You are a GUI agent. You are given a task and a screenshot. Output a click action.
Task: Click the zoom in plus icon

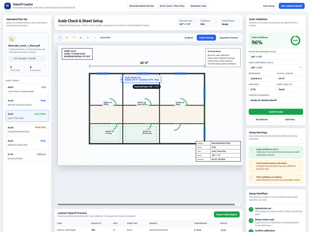(x=88, y=37)
